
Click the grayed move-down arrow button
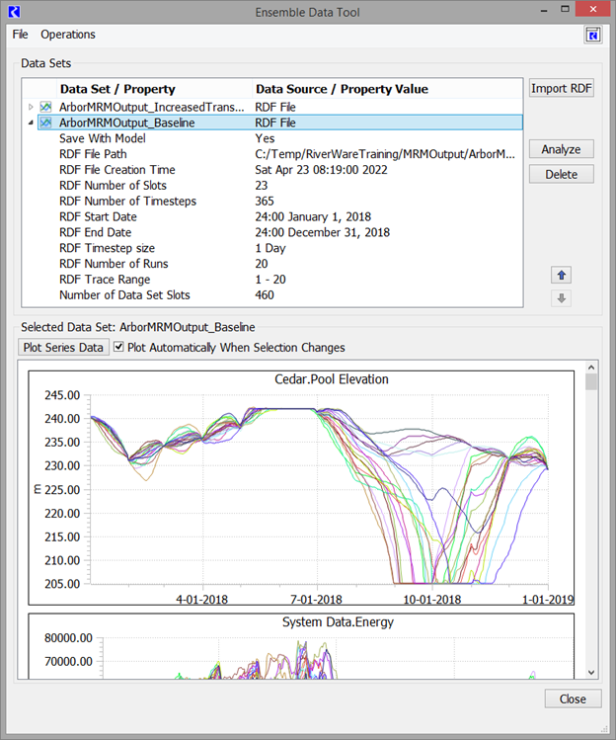562,297
